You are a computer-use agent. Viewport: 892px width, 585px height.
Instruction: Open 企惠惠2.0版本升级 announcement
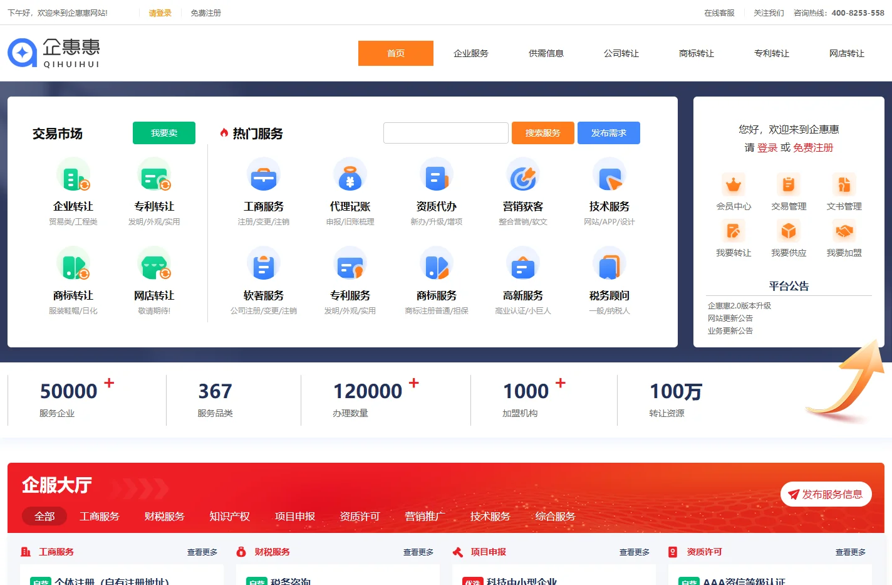(x=739, y=305)
